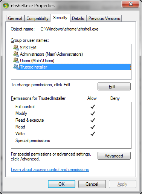Confirm with the OK button
The width and height of the screenshot is (142, 194).
61,184
